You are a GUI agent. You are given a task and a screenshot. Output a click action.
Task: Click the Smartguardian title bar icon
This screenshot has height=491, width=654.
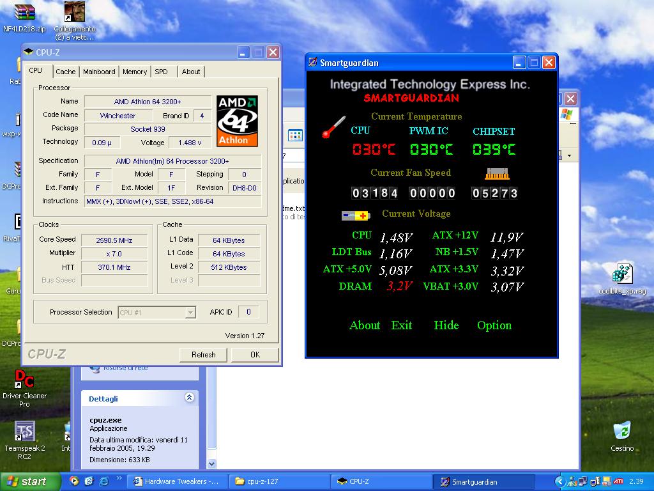(x=313, y=63)
